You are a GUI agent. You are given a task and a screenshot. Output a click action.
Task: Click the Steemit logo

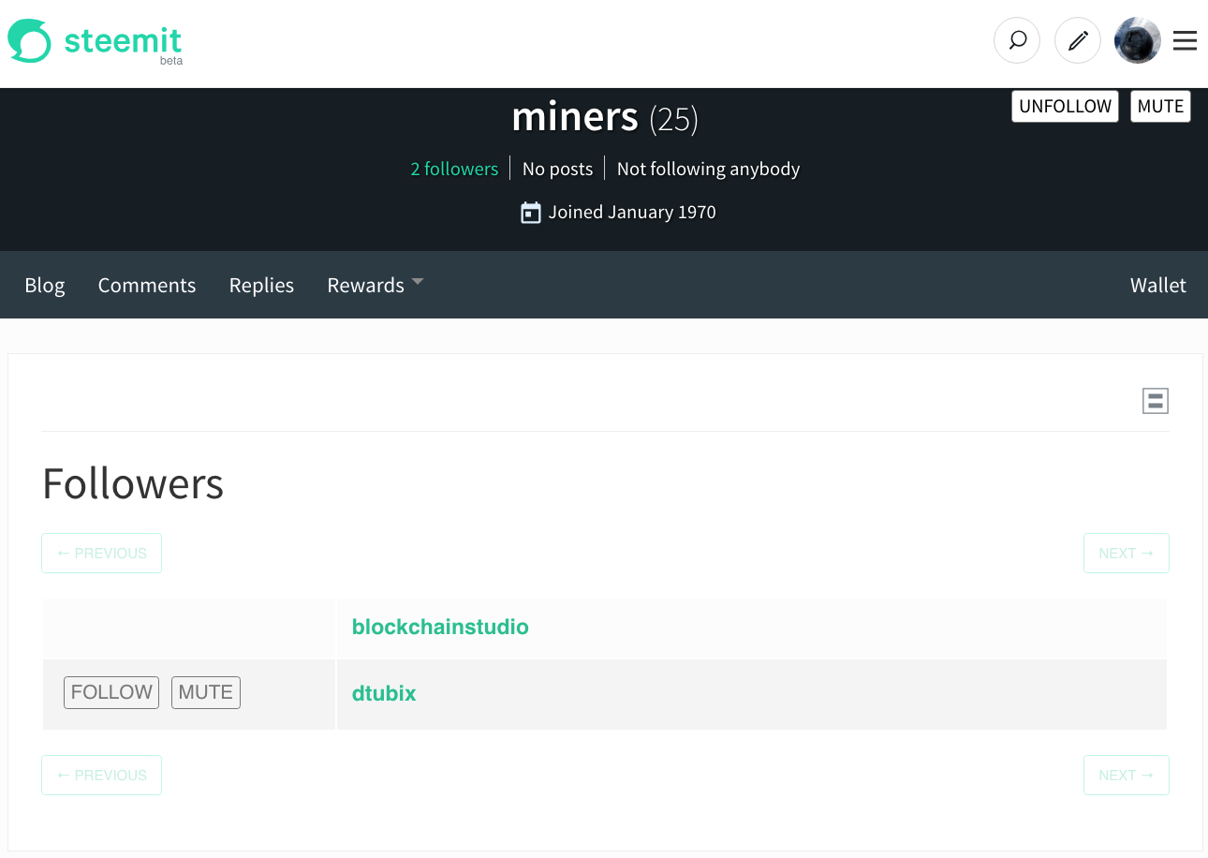[x=95, y=42]
